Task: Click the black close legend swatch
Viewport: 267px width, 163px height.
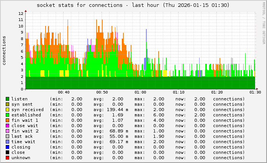Action: point(7,152)
